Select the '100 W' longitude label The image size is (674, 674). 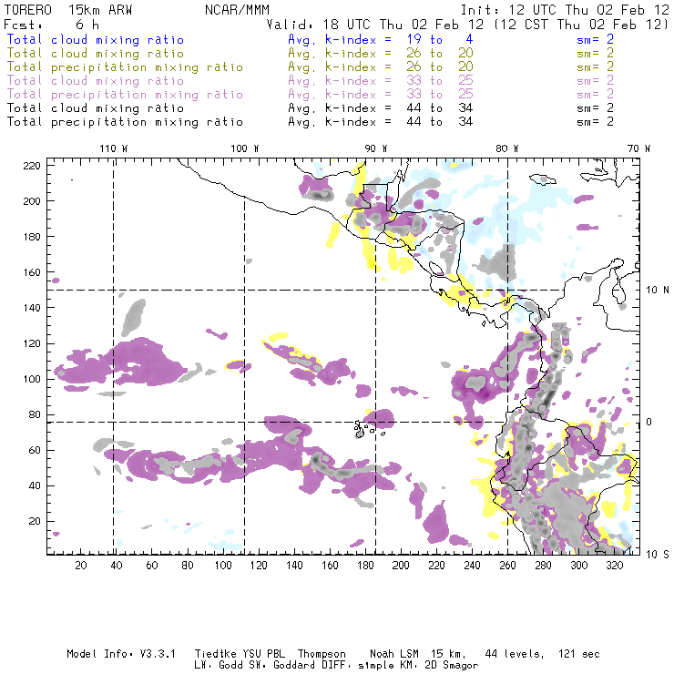pyautogui.click(x=245, y=148)
